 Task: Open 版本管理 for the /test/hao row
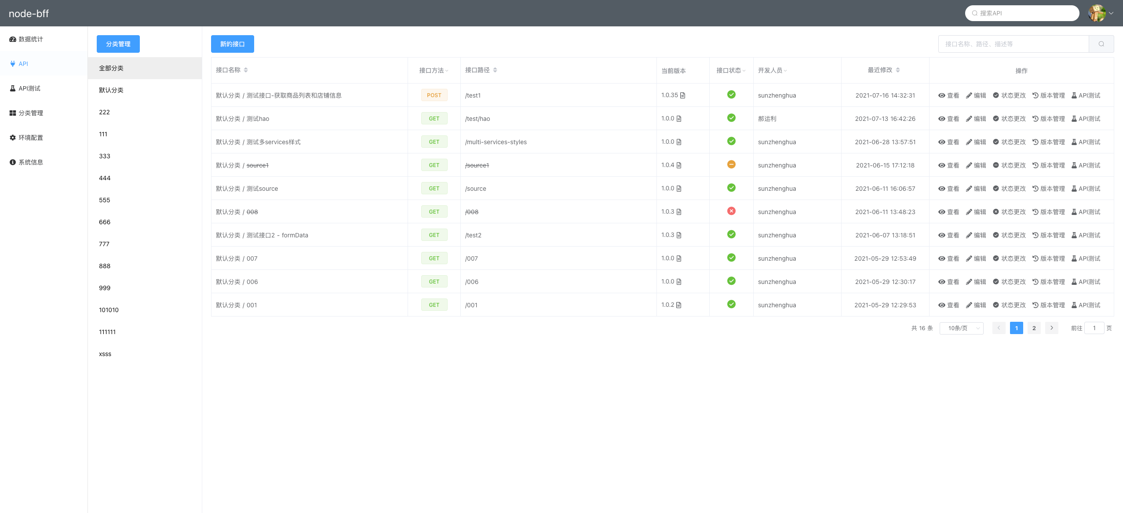(x=1049, y=119)
